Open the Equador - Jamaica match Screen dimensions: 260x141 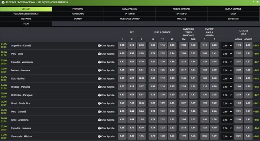21,128
